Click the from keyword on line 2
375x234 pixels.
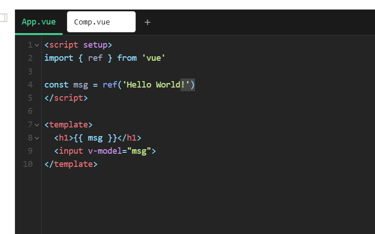(x=127, y=58)
